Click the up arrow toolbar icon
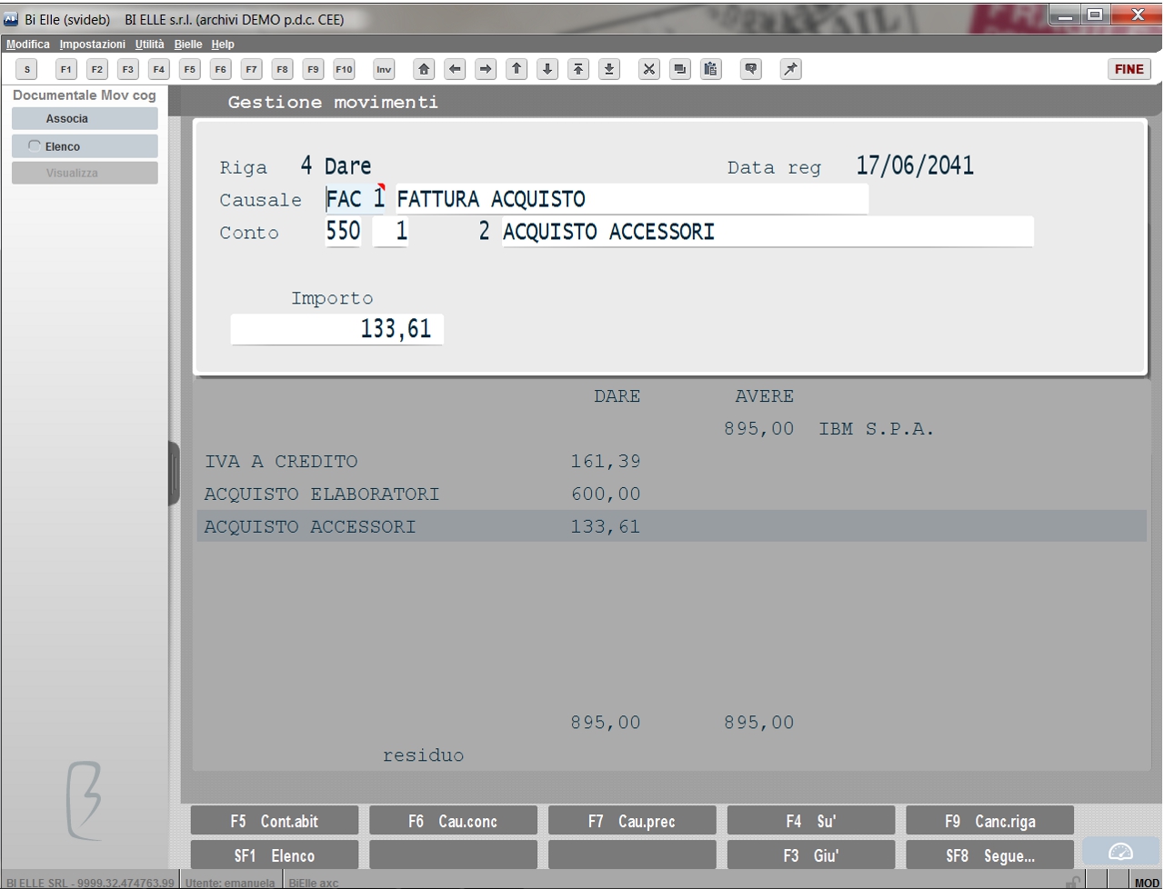The image size is (1164, 889). point(517,69)
